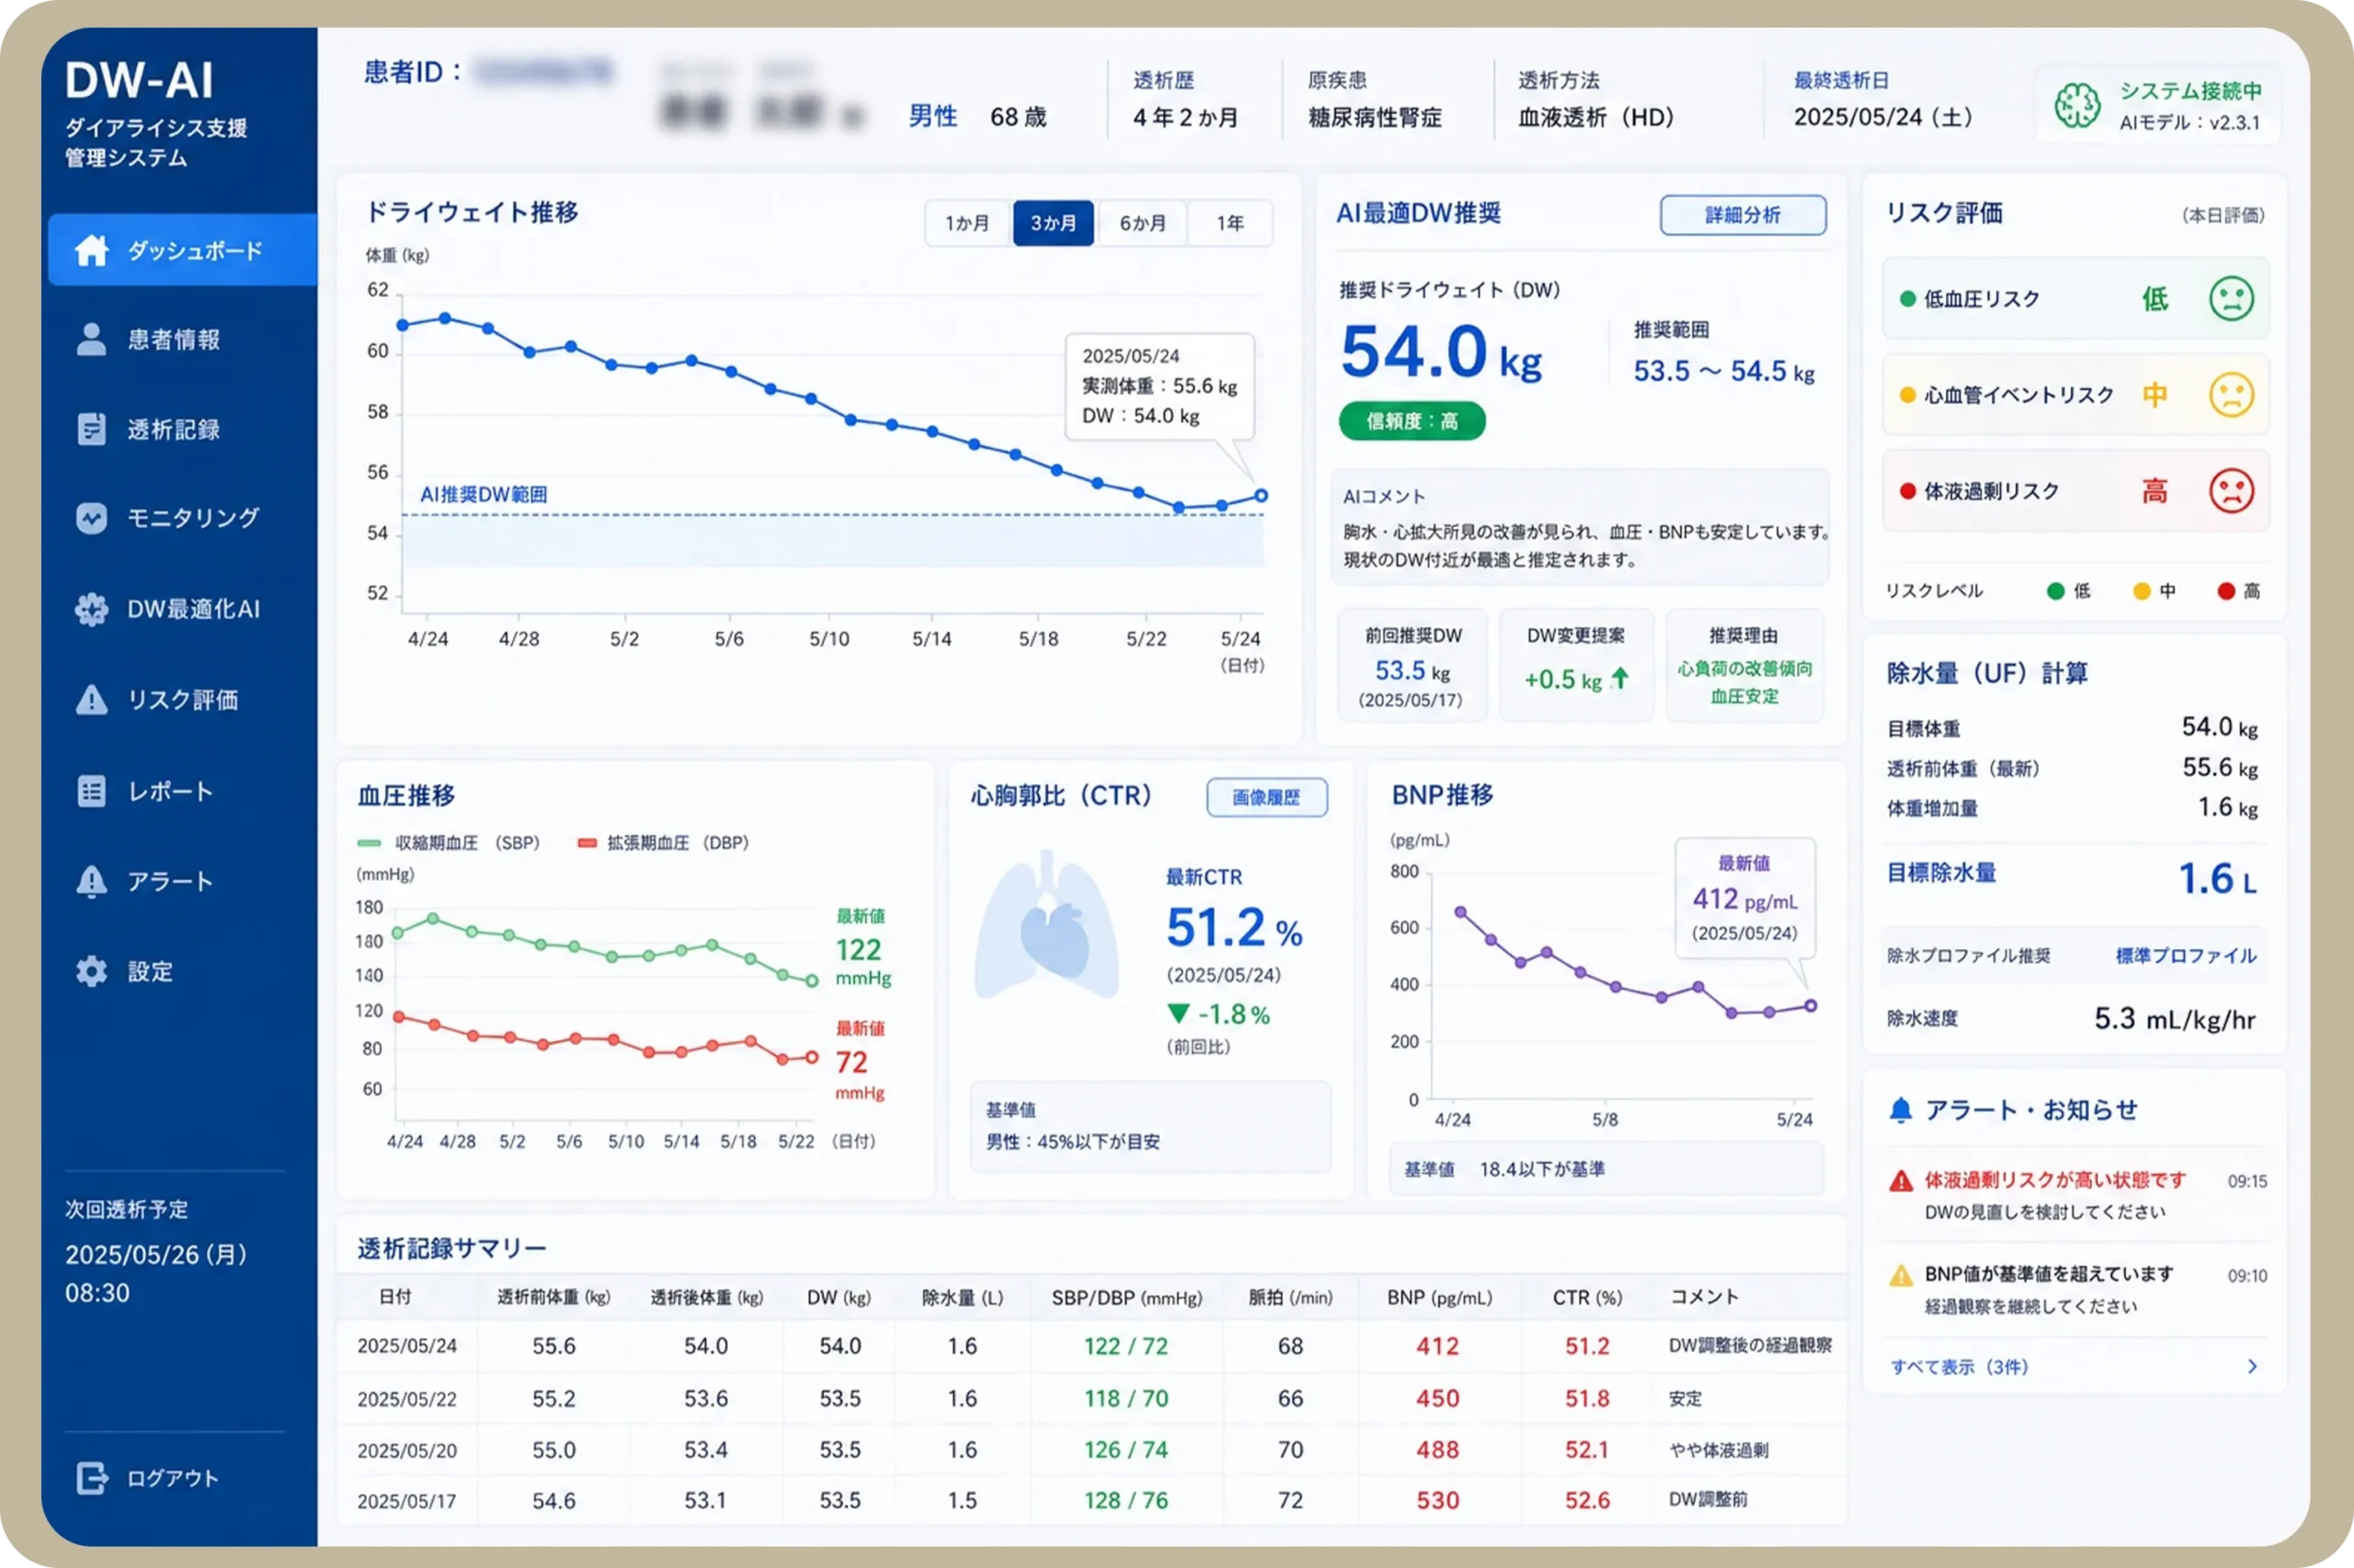Click the last point of BNP chart
Screen dimensions: 2354x1568
(x=1811, y=1006)
